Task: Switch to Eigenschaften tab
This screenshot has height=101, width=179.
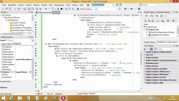Action: click(7, 44)
